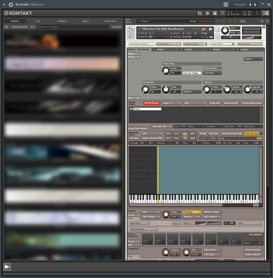Viewport: 273px width, 278px height.
Task: Select previous preset arrow beside Presets
Action: point(250,4)
